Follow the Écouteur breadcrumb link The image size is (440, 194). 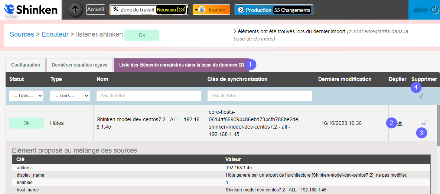[55, 34]
